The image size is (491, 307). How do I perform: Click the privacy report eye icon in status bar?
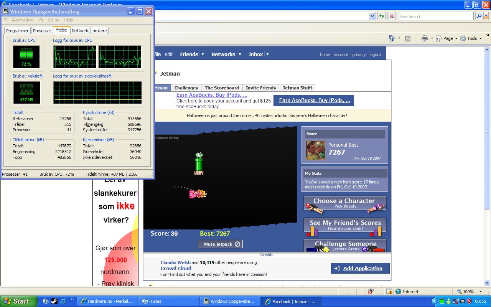click(371, 292)
